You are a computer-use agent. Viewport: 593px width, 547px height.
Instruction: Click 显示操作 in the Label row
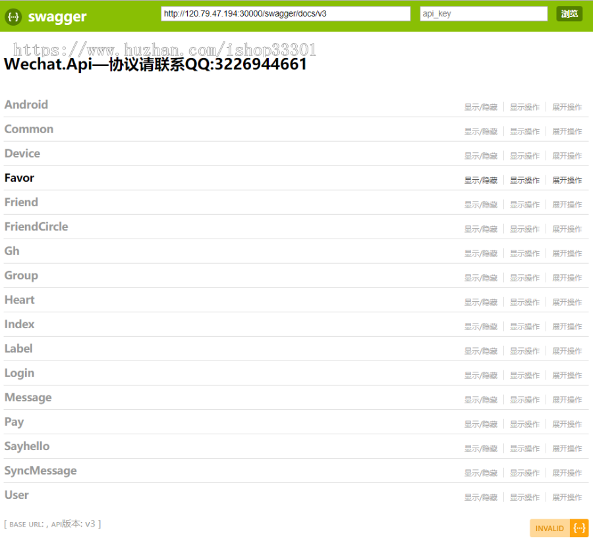coord(525,351)
